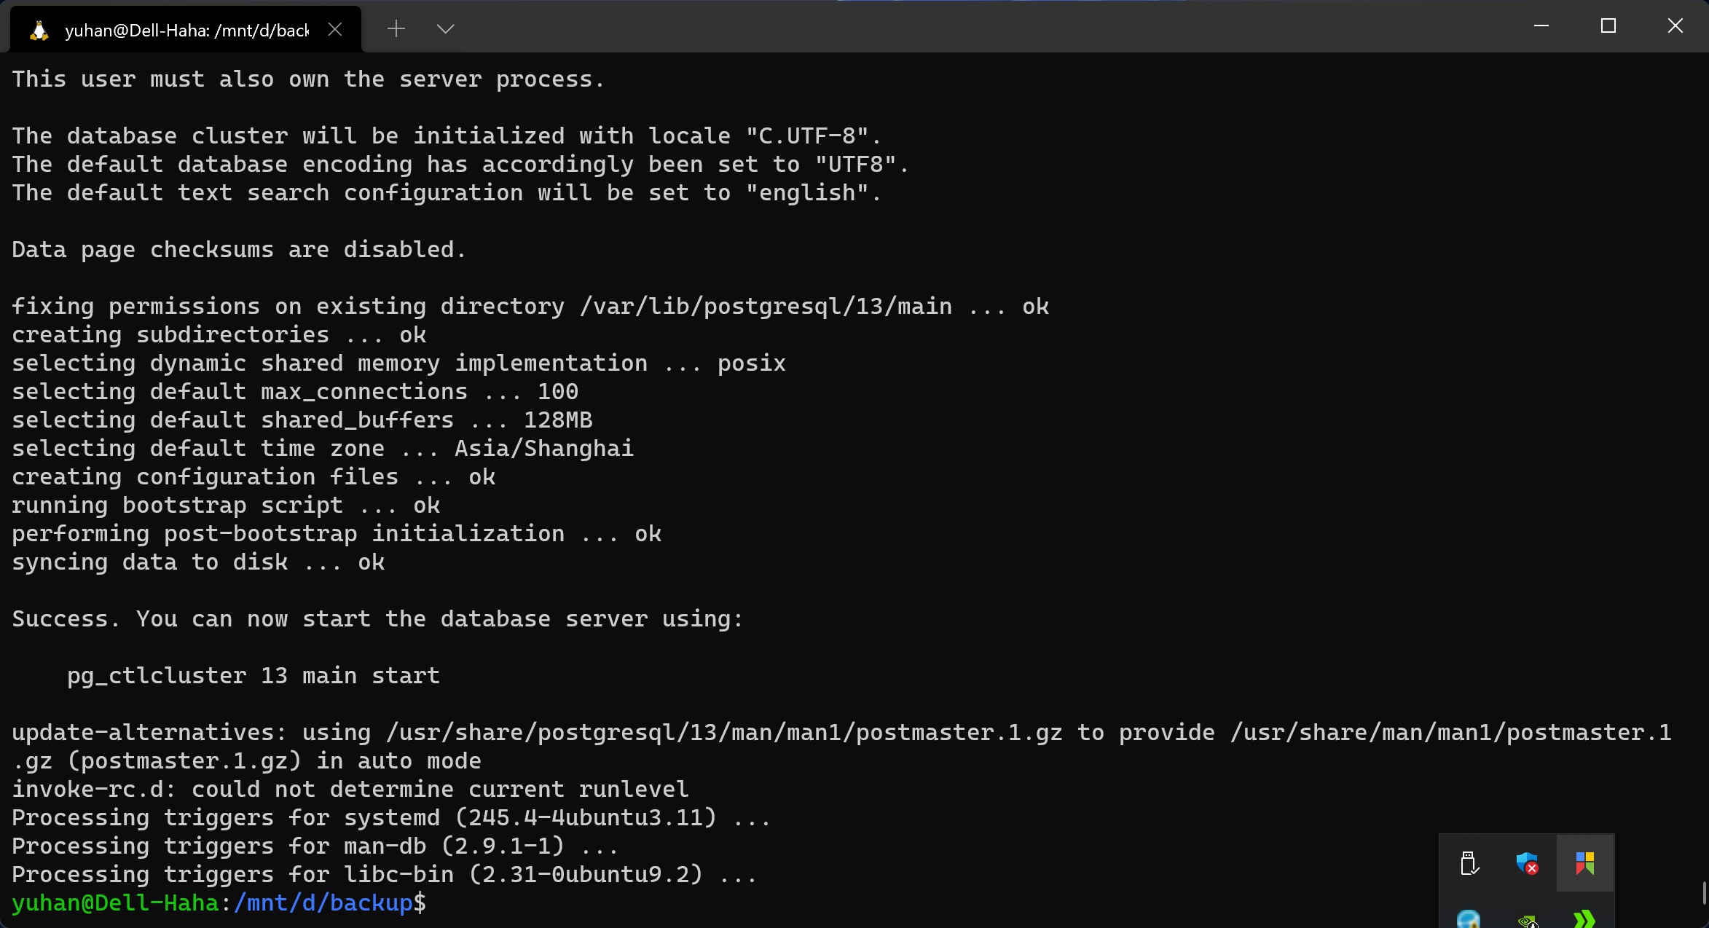The height and width of the screenshot is (928, 1709).
Task: Click the green double-chevron tray icon
Action: point(1586,918)
